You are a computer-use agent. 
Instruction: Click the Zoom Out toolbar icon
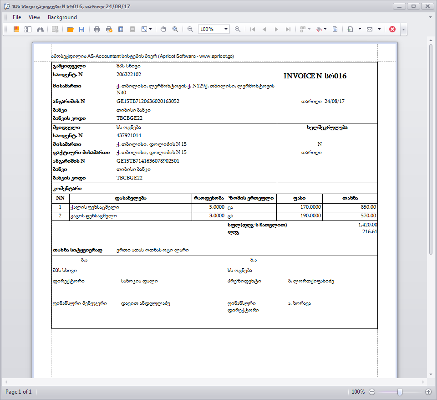190,29
